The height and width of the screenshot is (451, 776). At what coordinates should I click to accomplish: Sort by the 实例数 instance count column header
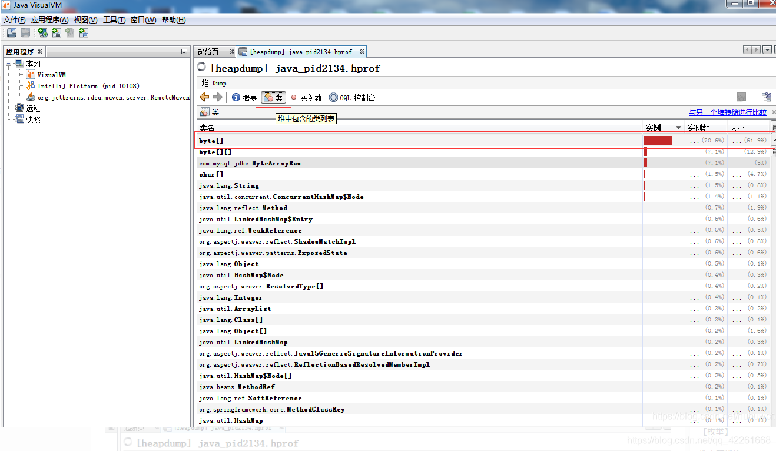(x=706, y=128)
